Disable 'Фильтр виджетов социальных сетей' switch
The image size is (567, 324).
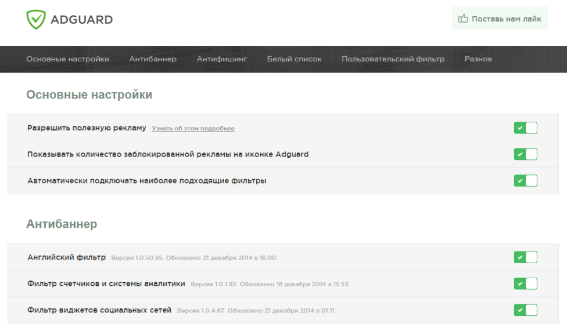click(525, 310)
